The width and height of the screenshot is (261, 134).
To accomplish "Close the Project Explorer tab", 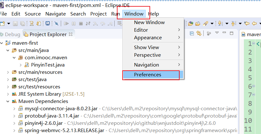I will pyautogui.click(x=71, y=34).
